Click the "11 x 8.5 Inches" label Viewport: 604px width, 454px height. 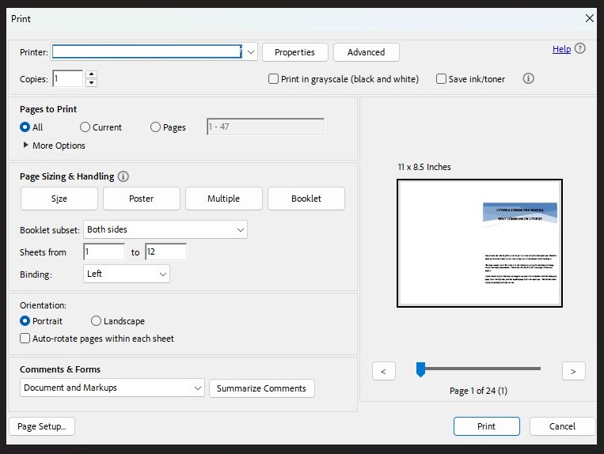point(424,167)
